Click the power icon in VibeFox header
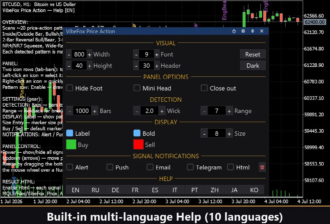The height and width of the screenshot is (224, 330). coord(234,31)
